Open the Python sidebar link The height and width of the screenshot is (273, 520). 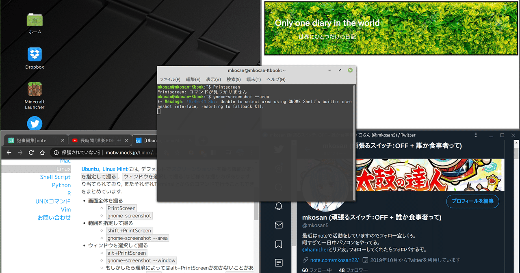coord(61,185)
